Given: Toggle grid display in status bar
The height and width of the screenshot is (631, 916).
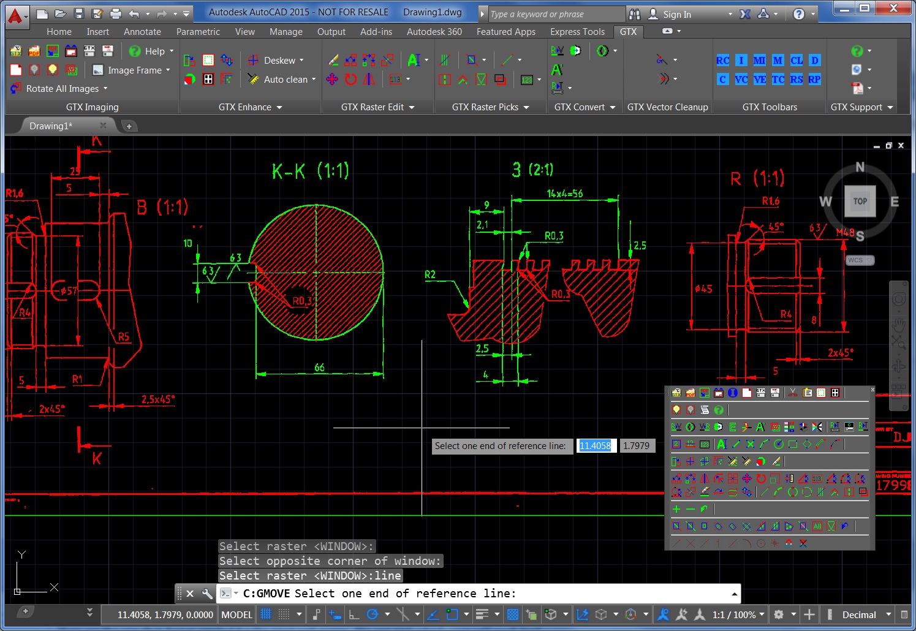Looking at the screenshot, I should [266, 614].
